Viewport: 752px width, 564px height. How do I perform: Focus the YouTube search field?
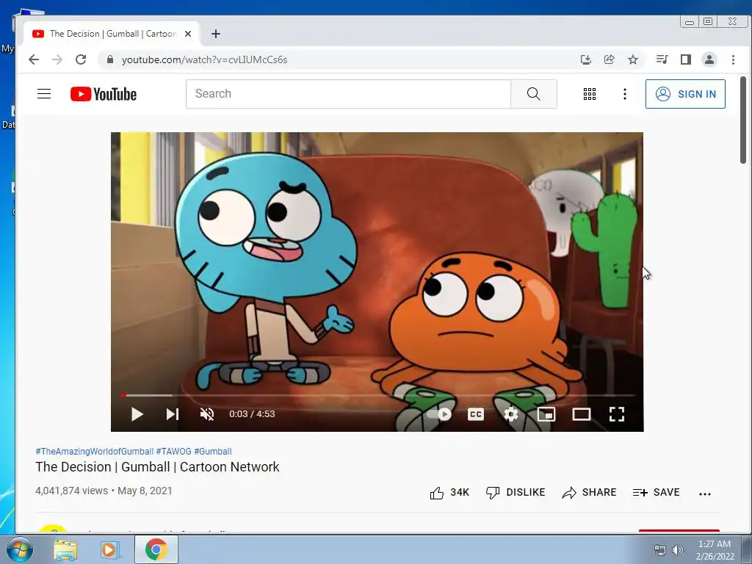(348, 94)
